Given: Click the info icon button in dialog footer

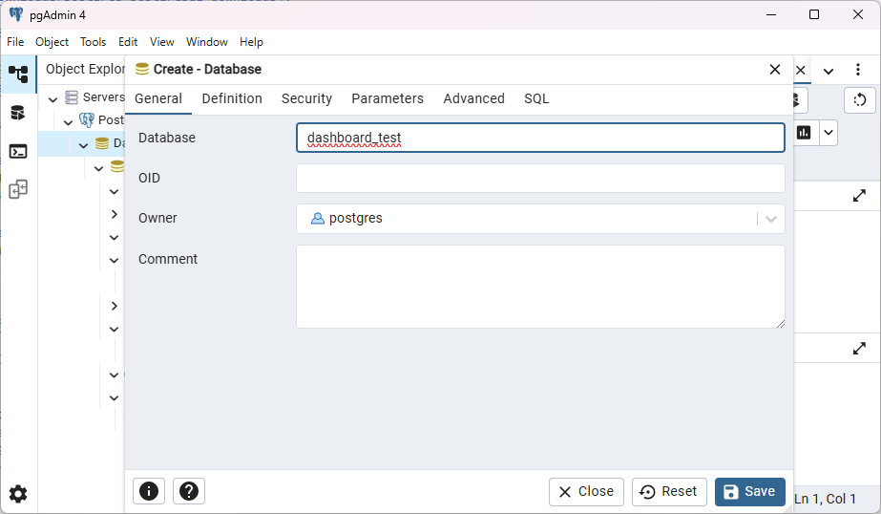Looking at the screenshot, I should pyautogui.click(x=149, y=491).
